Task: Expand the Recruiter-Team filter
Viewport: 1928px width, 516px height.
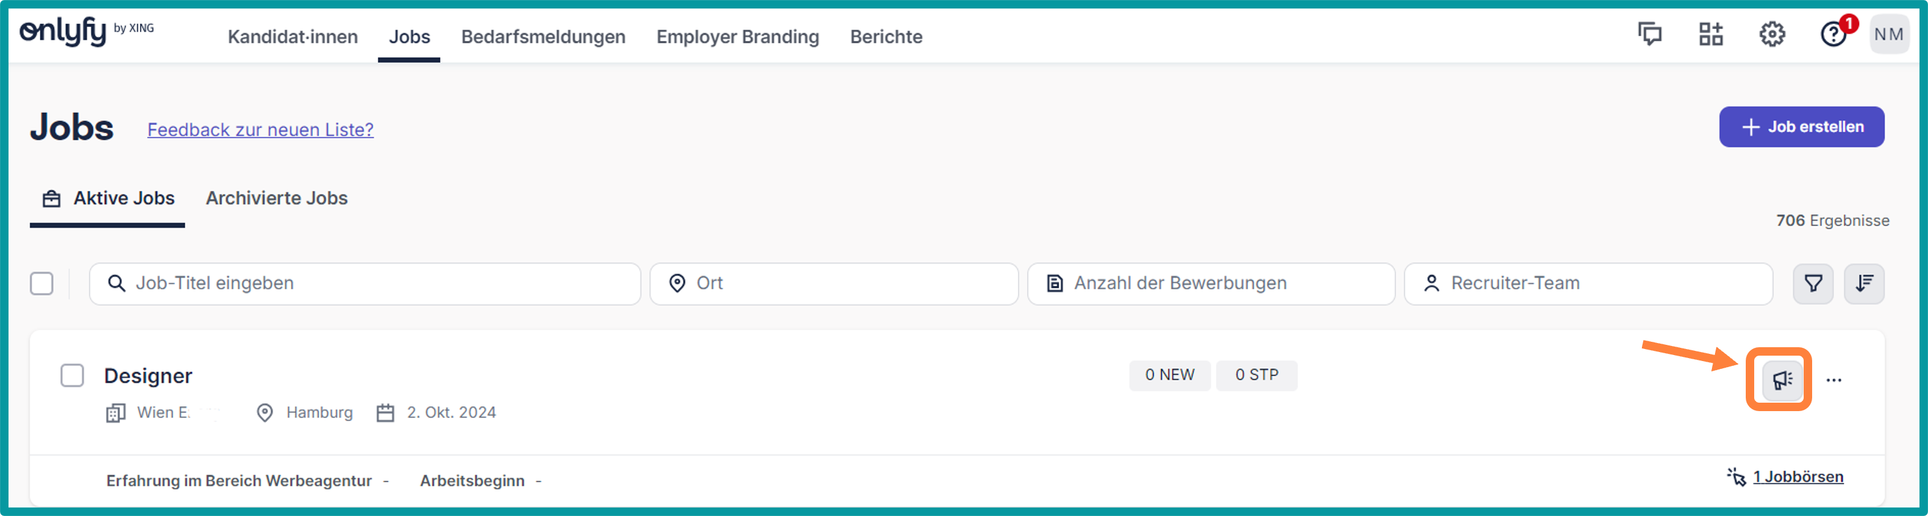Action: pyautogui.click(x=1588, y=283)
